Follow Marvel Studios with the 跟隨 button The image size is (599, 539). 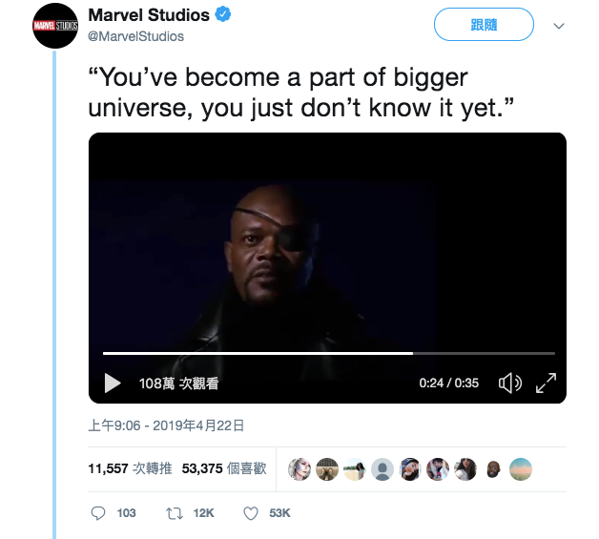point(484,25)
